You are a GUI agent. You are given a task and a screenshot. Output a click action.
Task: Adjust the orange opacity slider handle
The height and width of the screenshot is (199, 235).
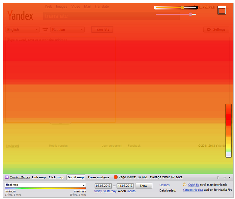click(182, 8)
